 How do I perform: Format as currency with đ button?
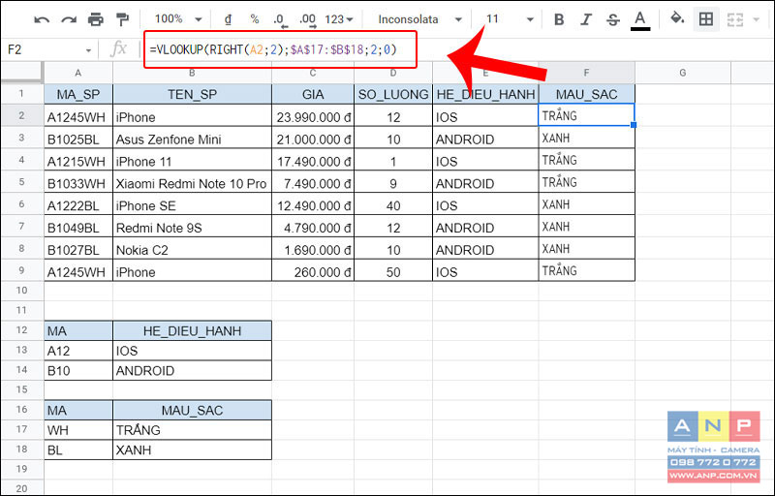pos(228,19)
